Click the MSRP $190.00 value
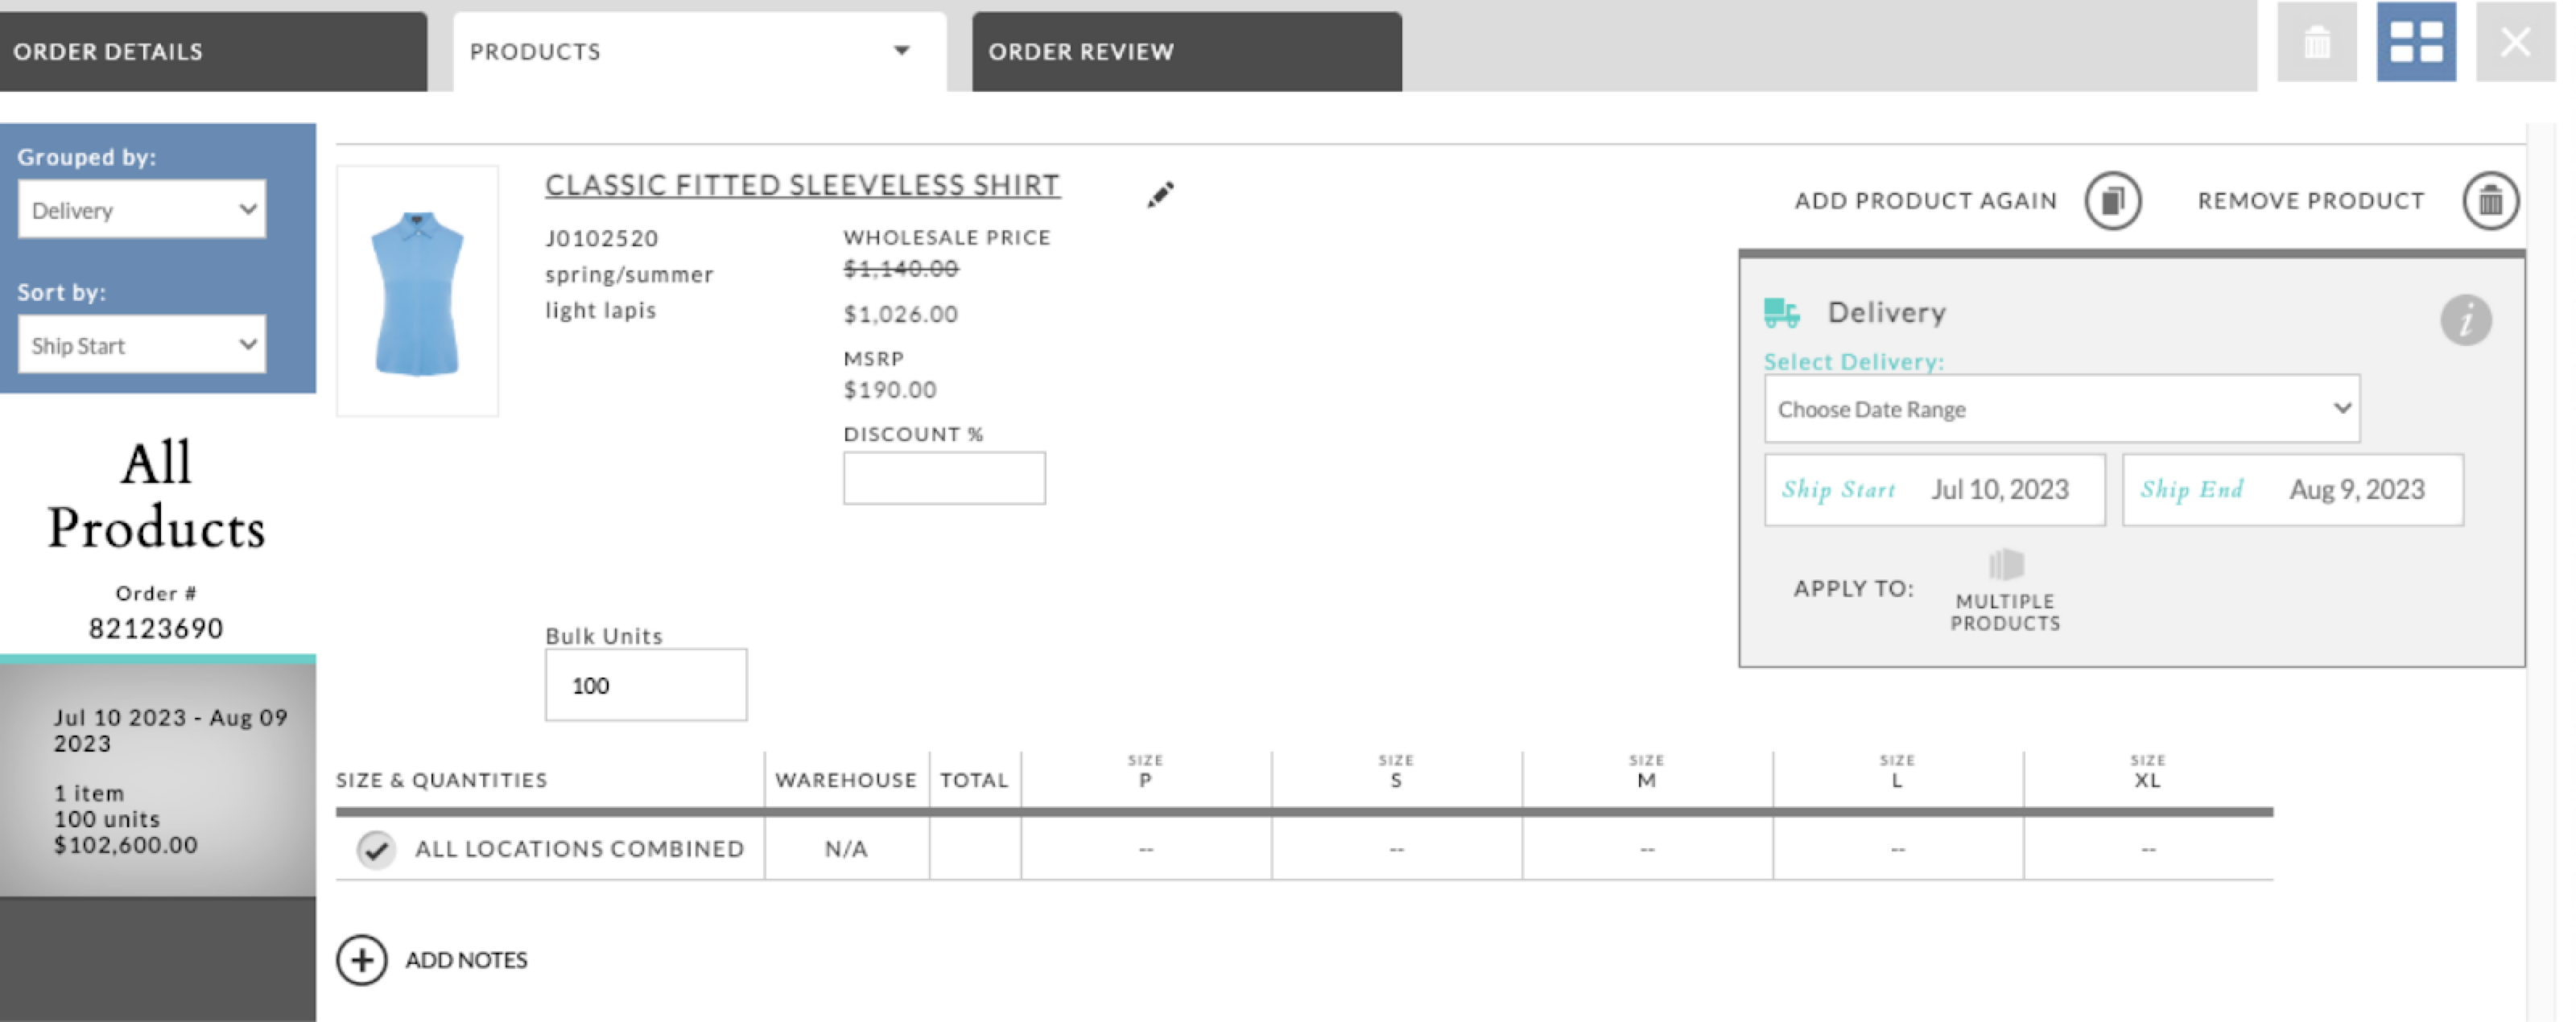Screen dimensions: 2576x1022 [890, 390]
